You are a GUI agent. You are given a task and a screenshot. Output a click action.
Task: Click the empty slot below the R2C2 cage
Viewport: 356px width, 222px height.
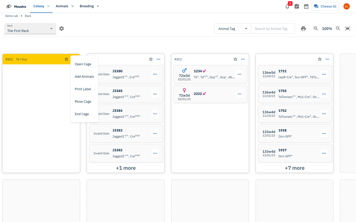pyautogui.click(x=210, y=201)
